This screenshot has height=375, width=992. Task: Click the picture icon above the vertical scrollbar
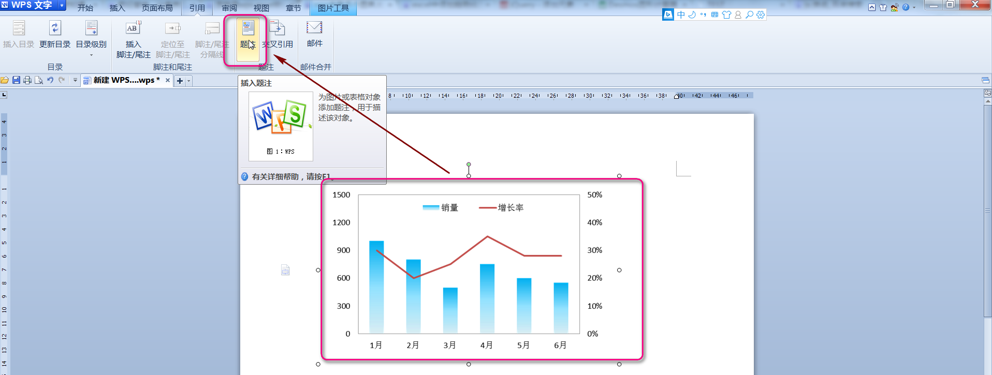pyautogui.click(x=988, y=93)
